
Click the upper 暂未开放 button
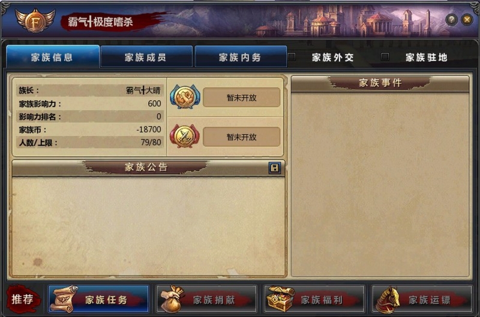click(x=241, y=98)
